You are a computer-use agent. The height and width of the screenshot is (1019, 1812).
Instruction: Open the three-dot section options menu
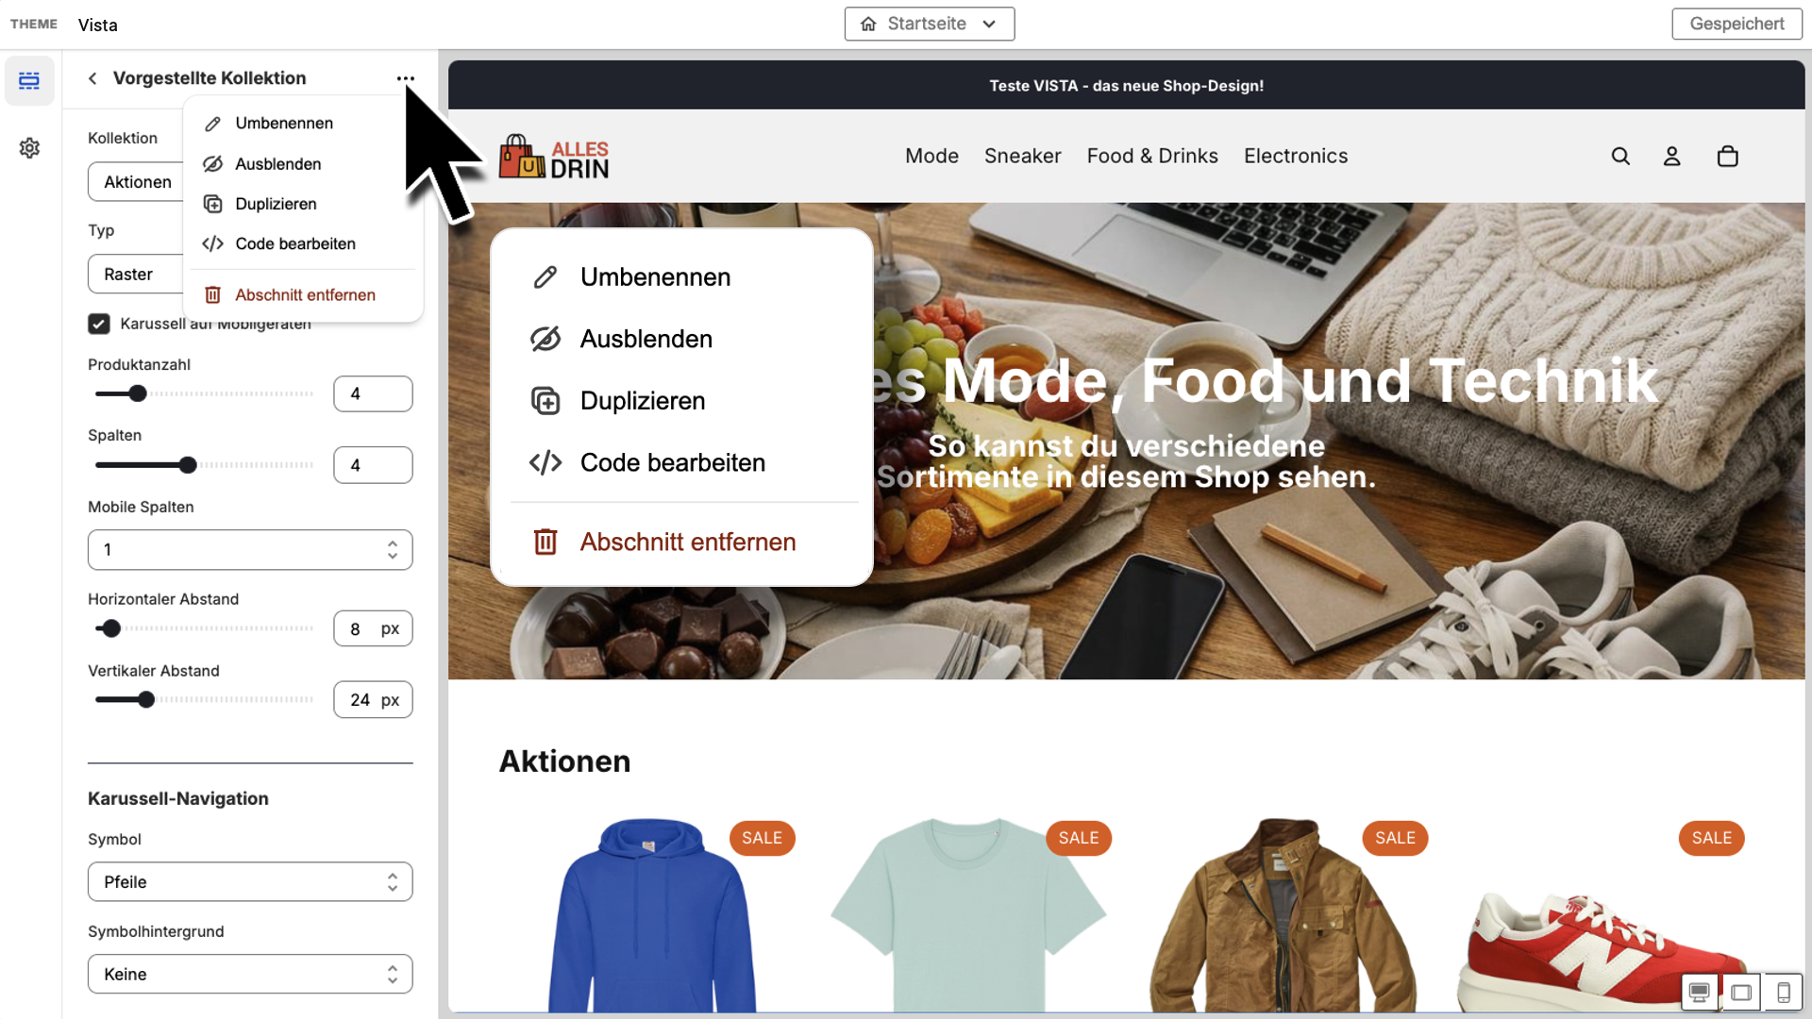coord(405,78)
